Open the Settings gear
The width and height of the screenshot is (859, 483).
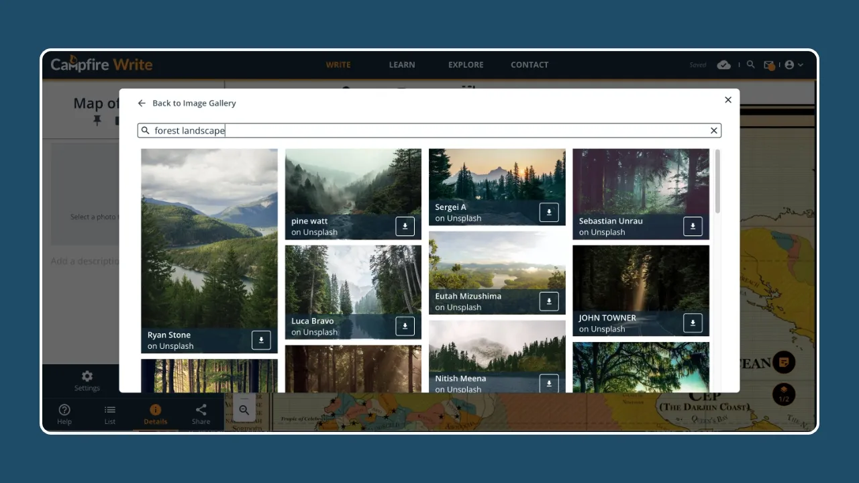[87, 377]
